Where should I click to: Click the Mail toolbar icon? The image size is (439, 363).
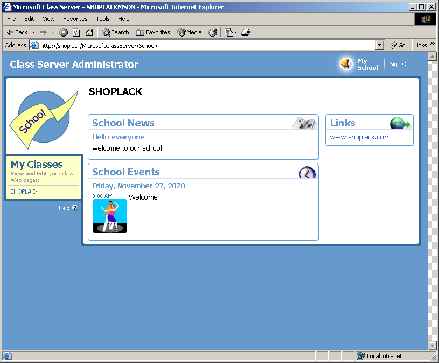pyautogui.click(x=229, y=32)
